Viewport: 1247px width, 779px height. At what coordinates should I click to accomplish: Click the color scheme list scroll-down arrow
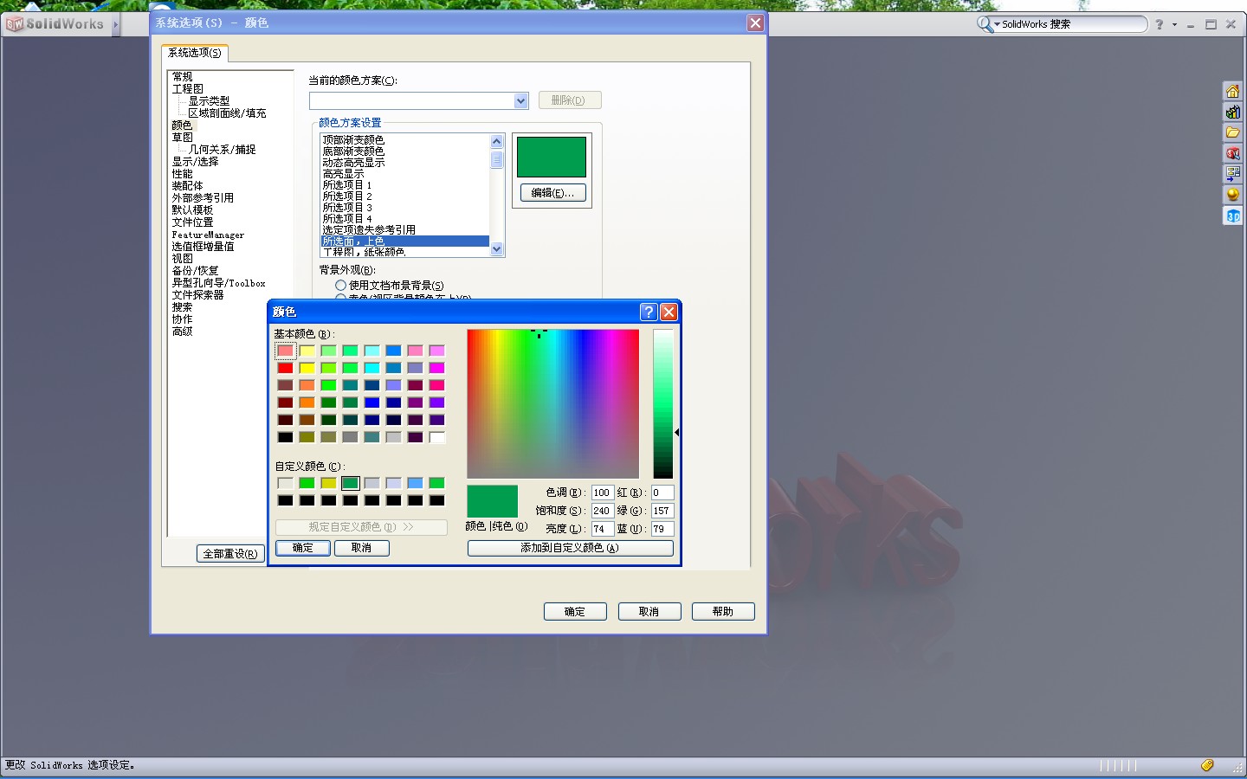496,249
